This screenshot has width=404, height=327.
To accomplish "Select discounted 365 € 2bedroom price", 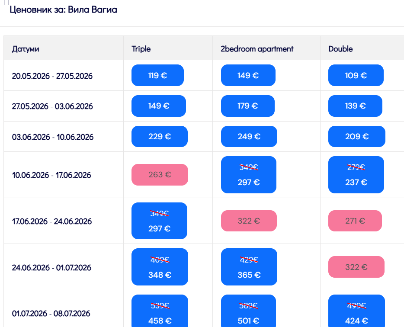I will (249, 267).
